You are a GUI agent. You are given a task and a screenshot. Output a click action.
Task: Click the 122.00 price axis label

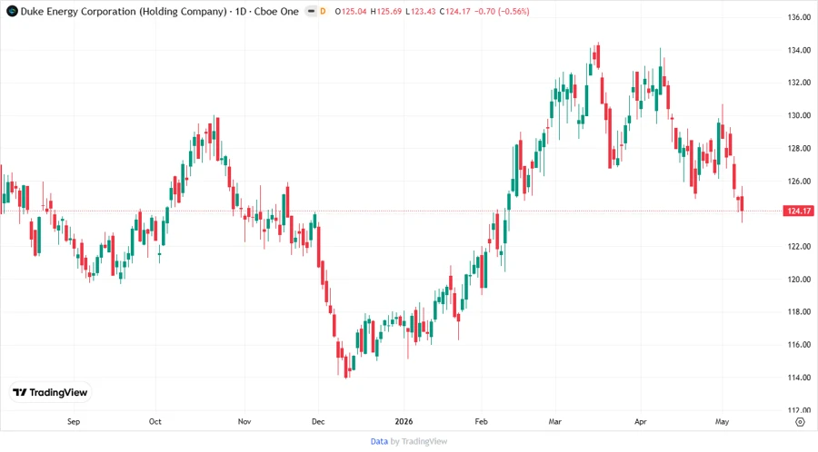click(799, 246)
